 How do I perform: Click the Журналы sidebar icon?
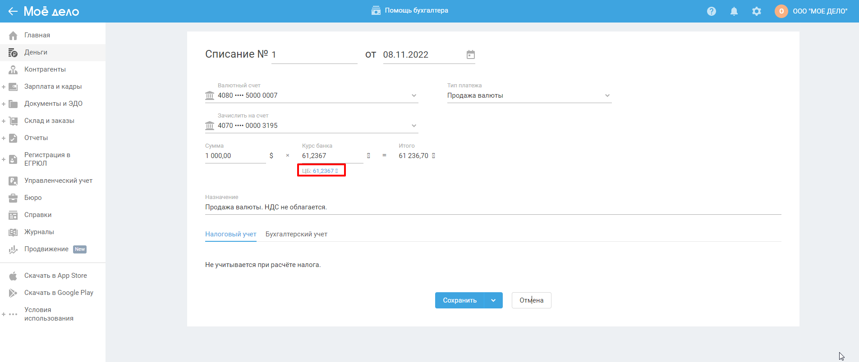(13, 232)
